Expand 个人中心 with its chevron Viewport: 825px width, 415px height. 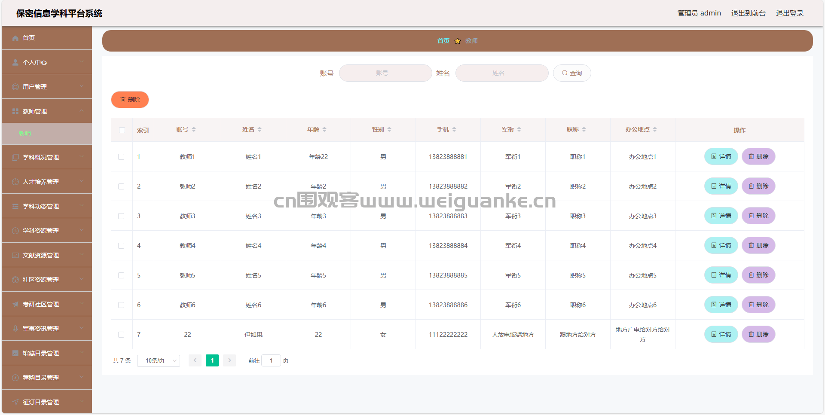pyautogui.click(x=82, y=62)
